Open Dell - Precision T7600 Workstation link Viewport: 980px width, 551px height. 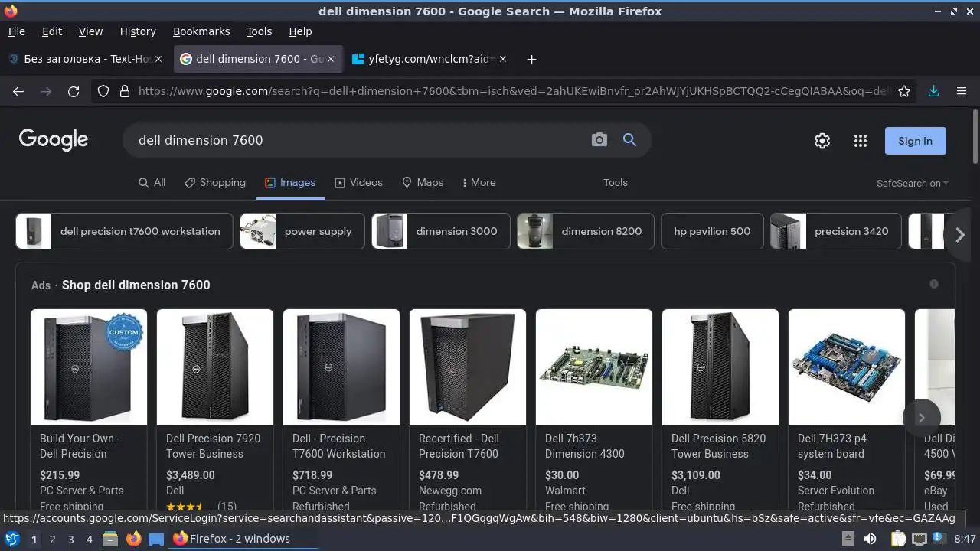[338, 446]
